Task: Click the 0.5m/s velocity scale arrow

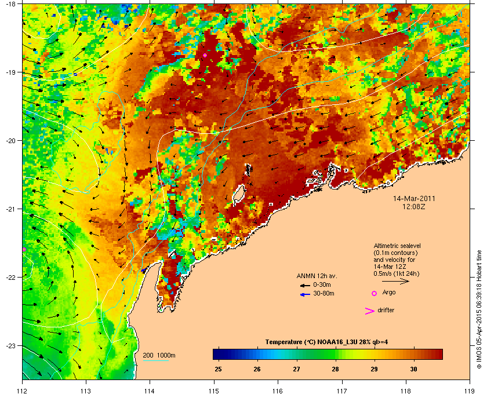Action: 395,281
